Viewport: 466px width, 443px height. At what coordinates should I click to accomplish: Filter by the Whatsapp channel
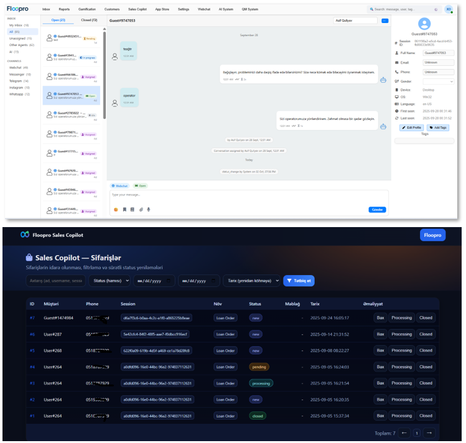(20, 95)
